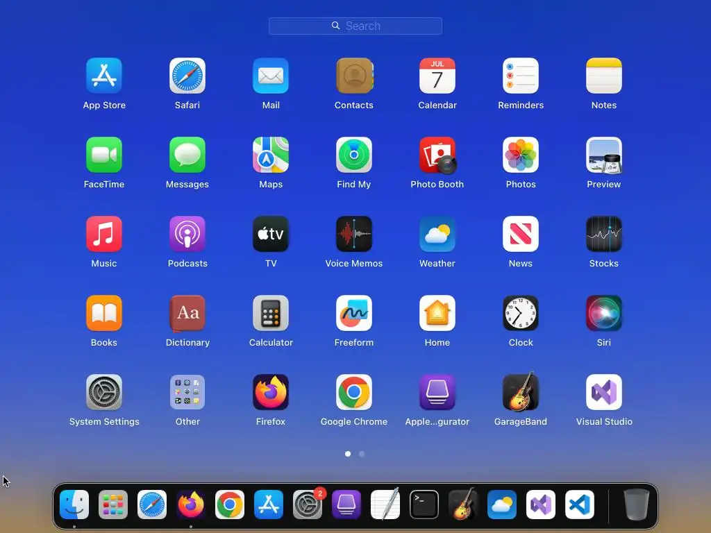Image resolution: width=711 pixels, height=533 pixels.
Task: Open the Find My app
Action: pos(354,155)
